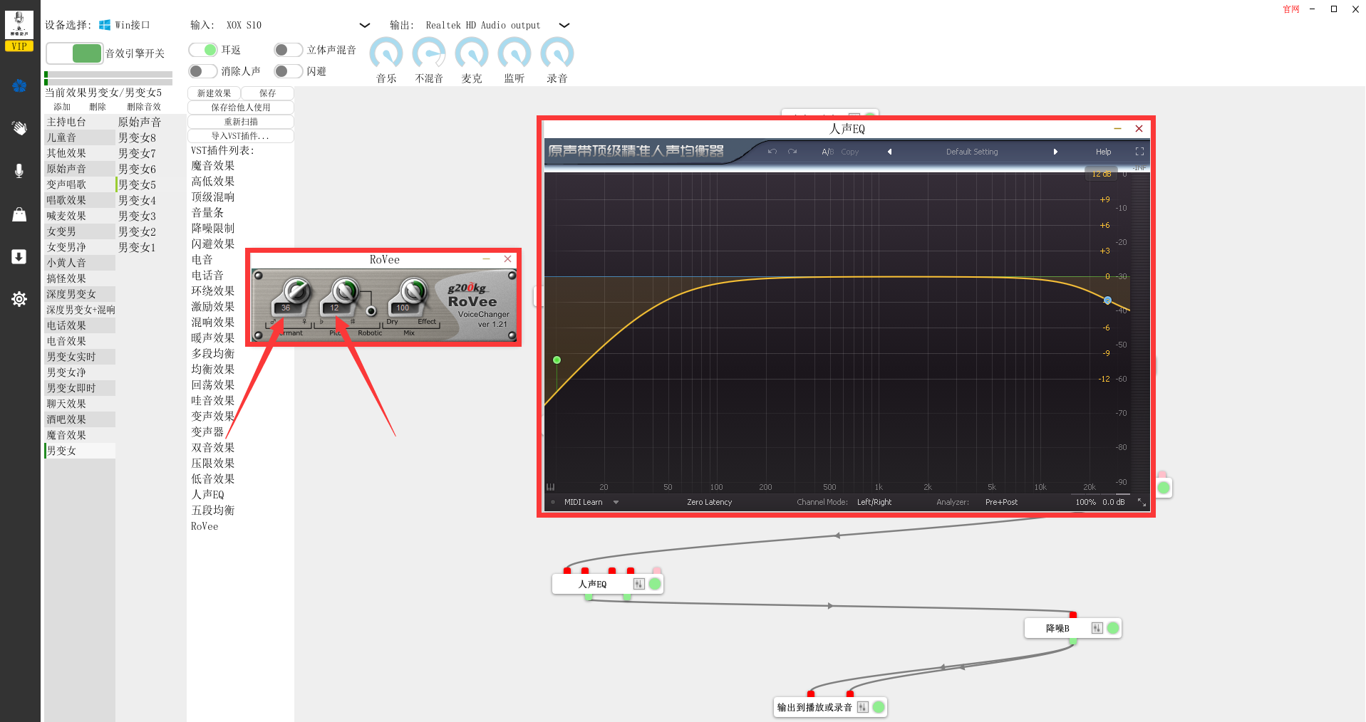Click the microphone icon in the left sidebar

point(19,171)
